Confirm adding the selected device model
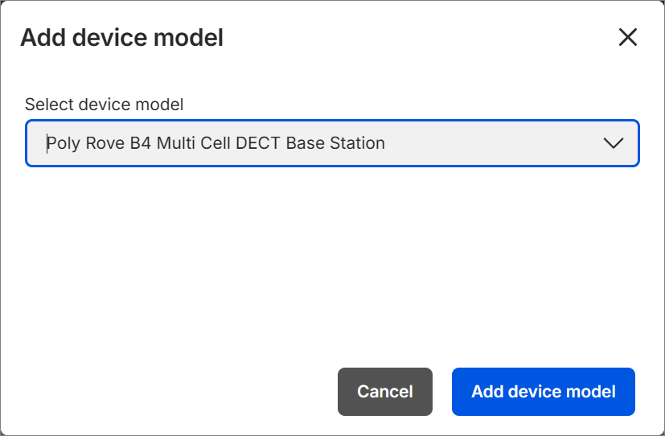 tap(543, 392)
